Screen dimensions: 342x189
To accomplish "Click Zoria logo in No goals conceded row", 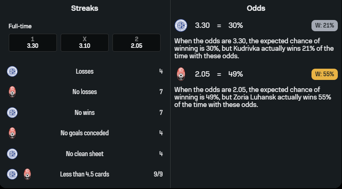I will pos(13,133).
